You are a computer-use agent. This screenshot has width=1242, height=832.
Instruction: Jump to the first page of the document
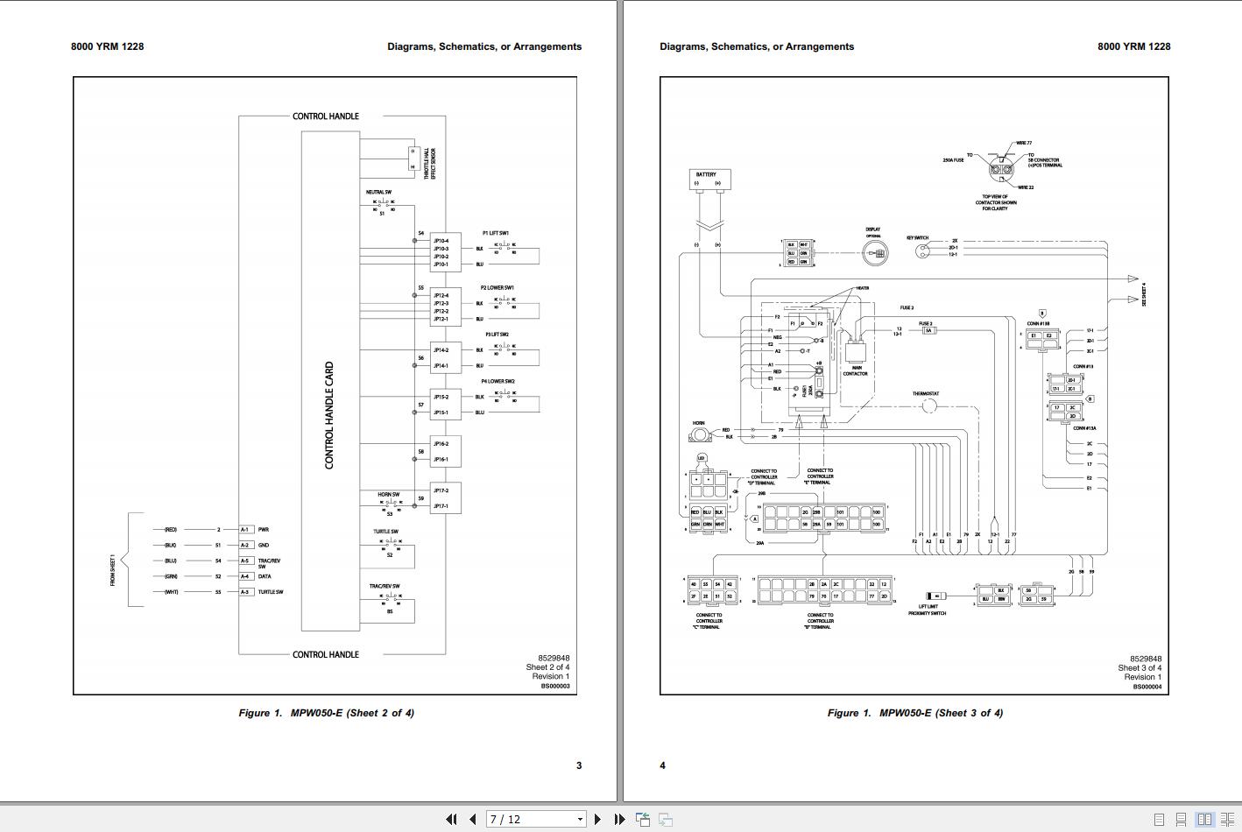point(453,819)
